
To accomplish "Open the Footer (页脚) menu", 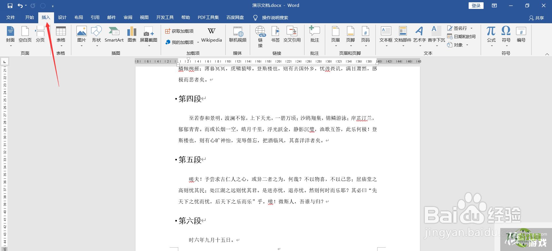I will (350, 36).
